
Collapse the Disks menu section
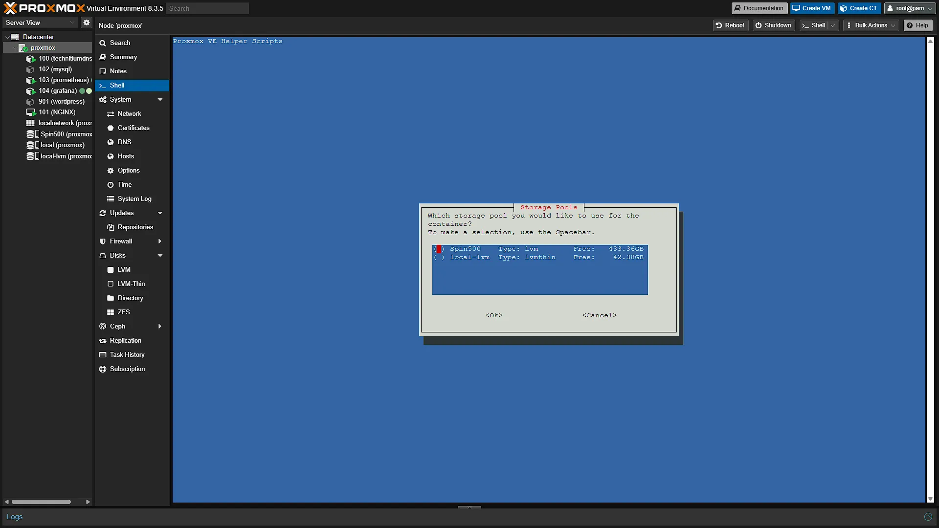pyautogui.click(x=160, y=256)
